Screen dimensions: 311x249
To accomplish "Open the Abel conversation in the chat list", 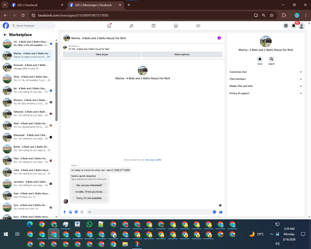I will tap(27, 125).
